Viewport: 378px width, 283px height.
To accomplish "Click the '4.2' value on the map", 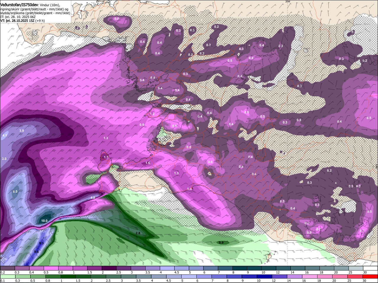I will (93, 198).
